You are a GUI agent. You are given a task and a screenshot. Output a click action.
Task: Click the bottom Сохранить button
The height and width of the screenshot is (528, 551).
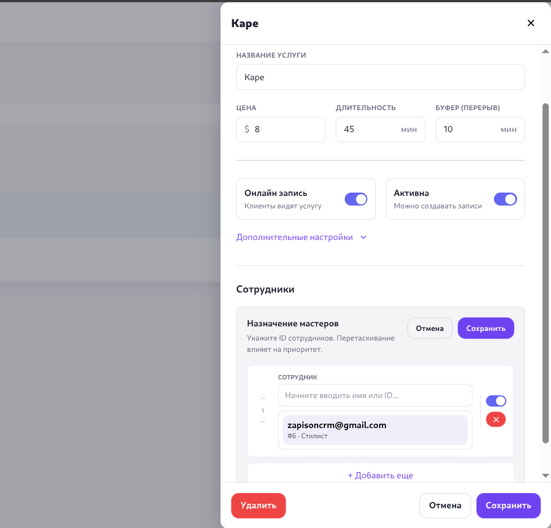pos(508,505)
